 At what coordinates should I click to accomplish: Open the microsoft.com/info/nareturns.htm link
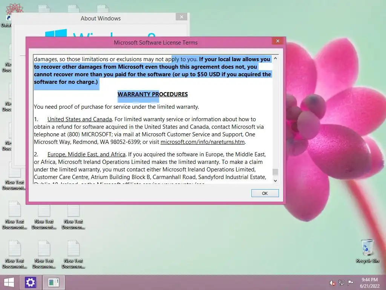coord(202,142)
